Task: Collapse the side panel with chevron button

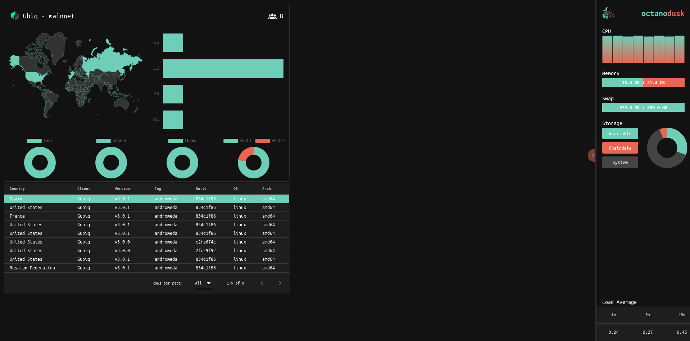Action: pos(592,155)
